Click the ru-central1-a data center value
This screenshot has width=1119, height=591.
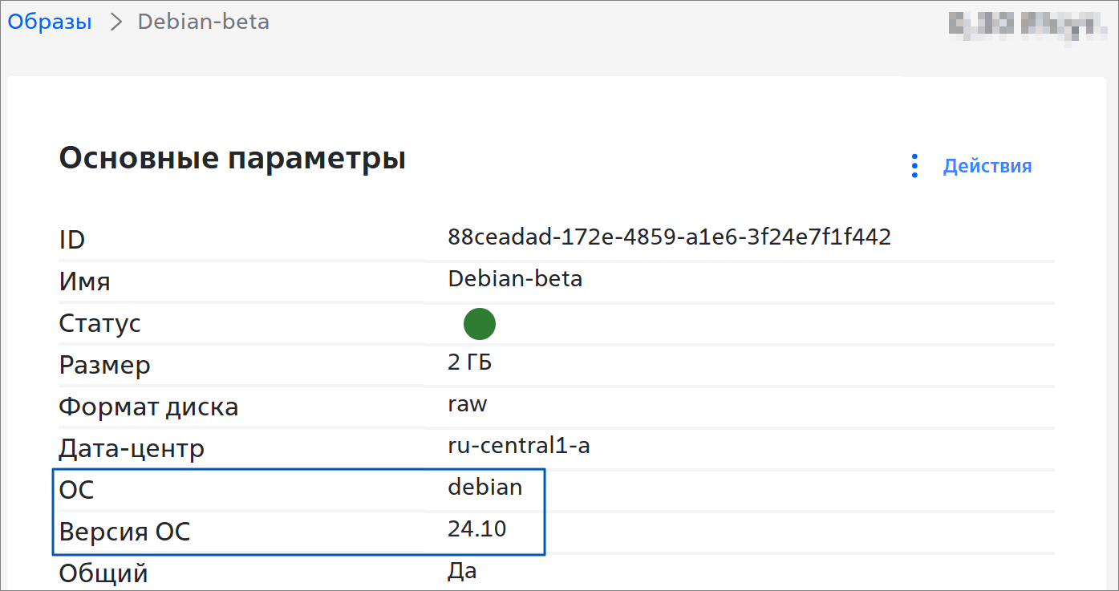coord(519,445)
